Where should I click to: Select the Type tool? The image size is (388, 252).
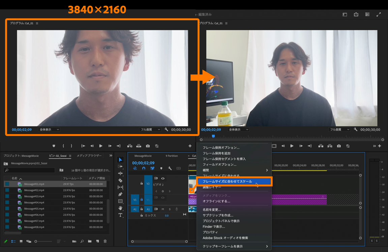120,215
